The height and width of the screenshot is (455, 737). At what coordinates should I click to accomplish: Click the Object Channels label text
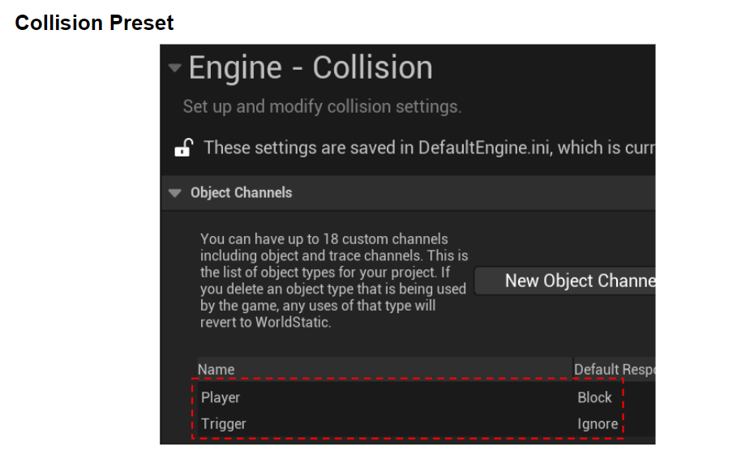pyautogui.click(x=241, y=193)
